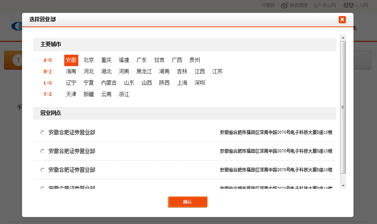Select 黑龙江 in the H-J row
This screenshot has height=224, width=377.
click(x=144, y=72)
